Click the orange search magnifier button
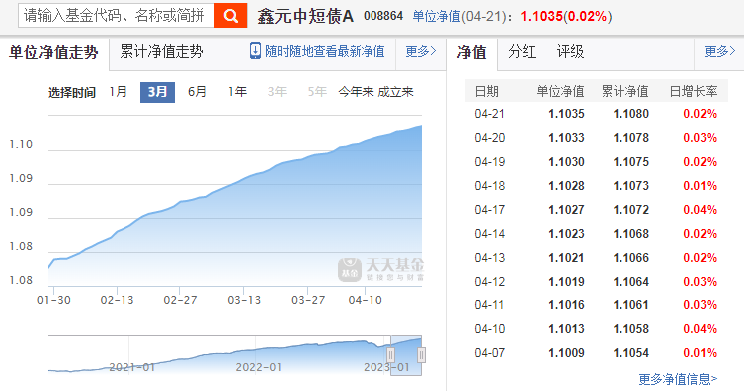Screen dimensions: 744x391 click(231, 16)
